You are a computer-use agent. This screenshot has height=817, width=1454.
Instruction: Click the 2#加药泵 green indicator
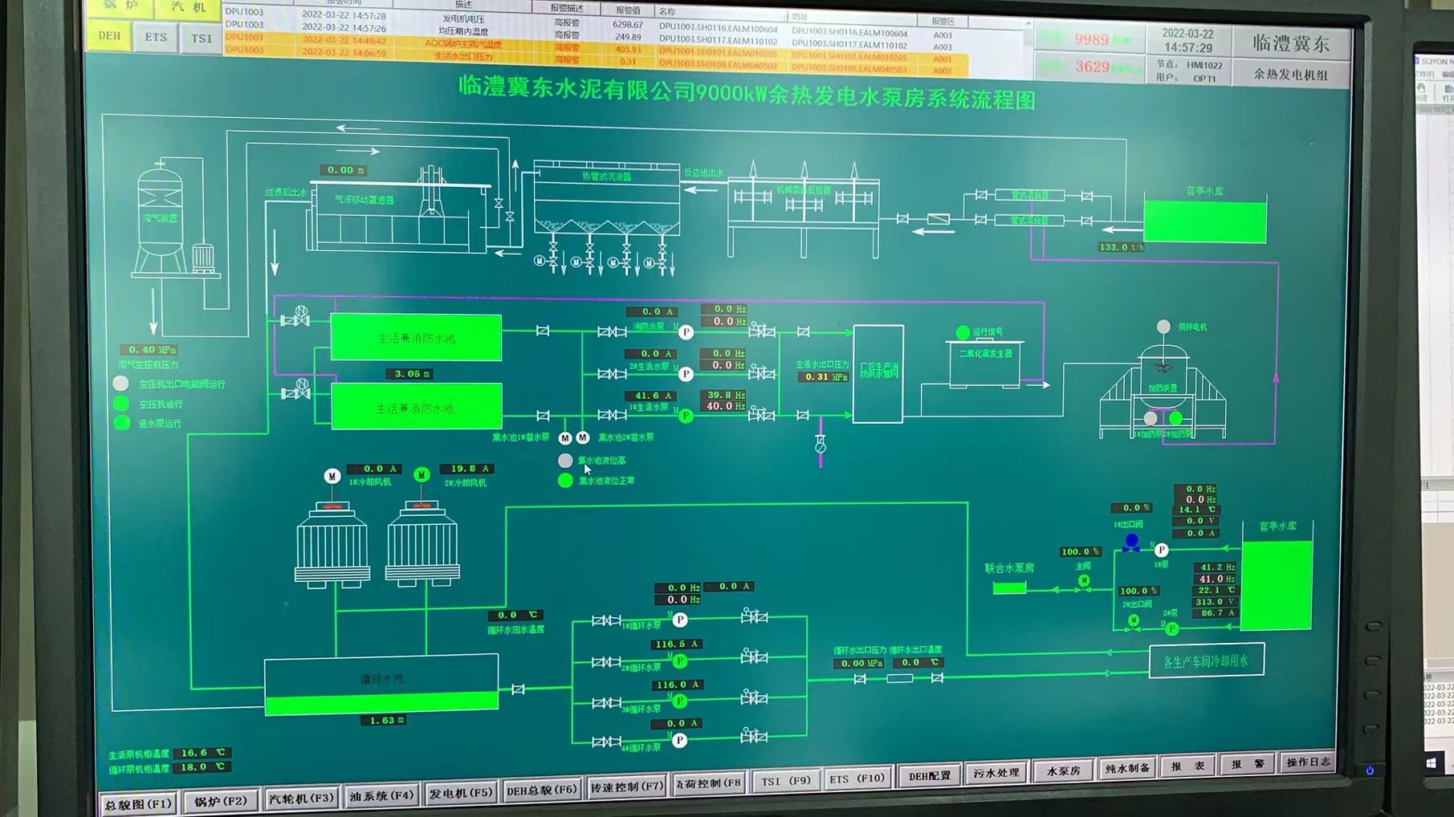coord(1175,418)
